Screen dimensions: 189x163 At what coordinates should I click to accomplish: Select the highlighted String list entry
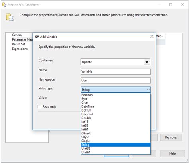(116, 145)
